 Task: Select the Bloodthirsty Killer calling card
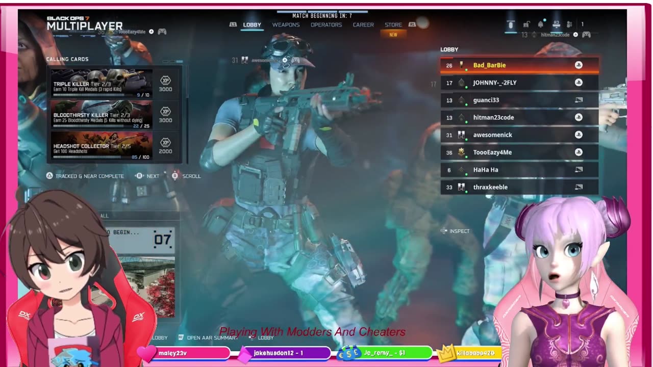tap(101, 114)
